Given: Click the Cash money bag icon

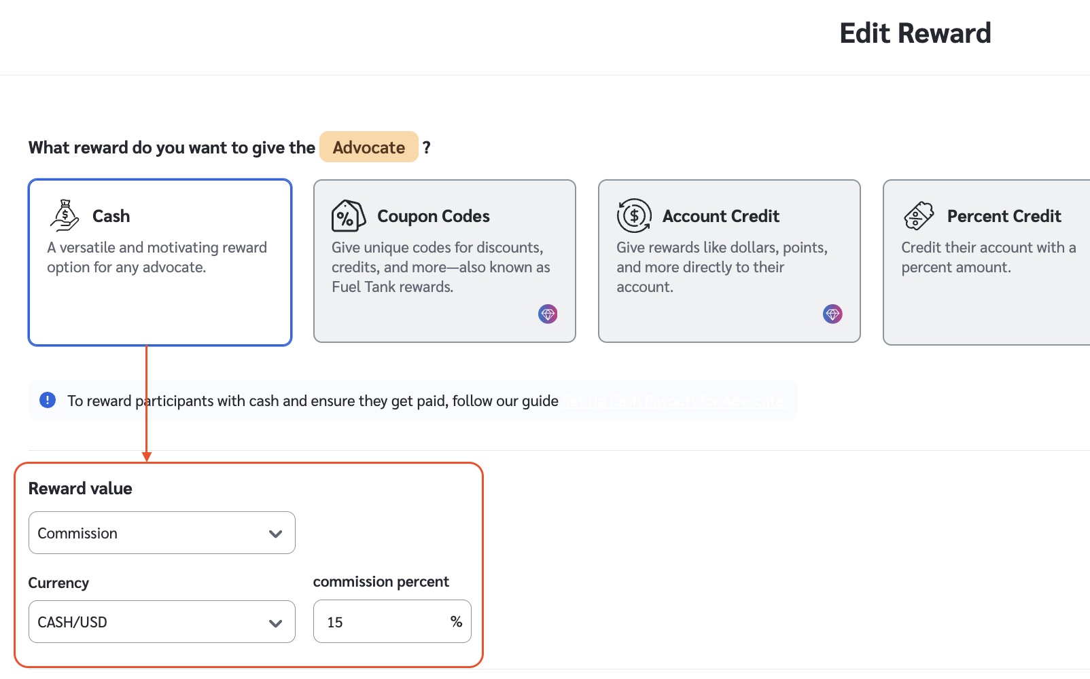Looking at the screenshot, I should [65, 215].
